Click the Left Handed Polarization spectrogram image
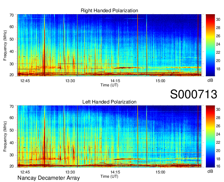The image size is (224, 182). click(x=109, y=136)
